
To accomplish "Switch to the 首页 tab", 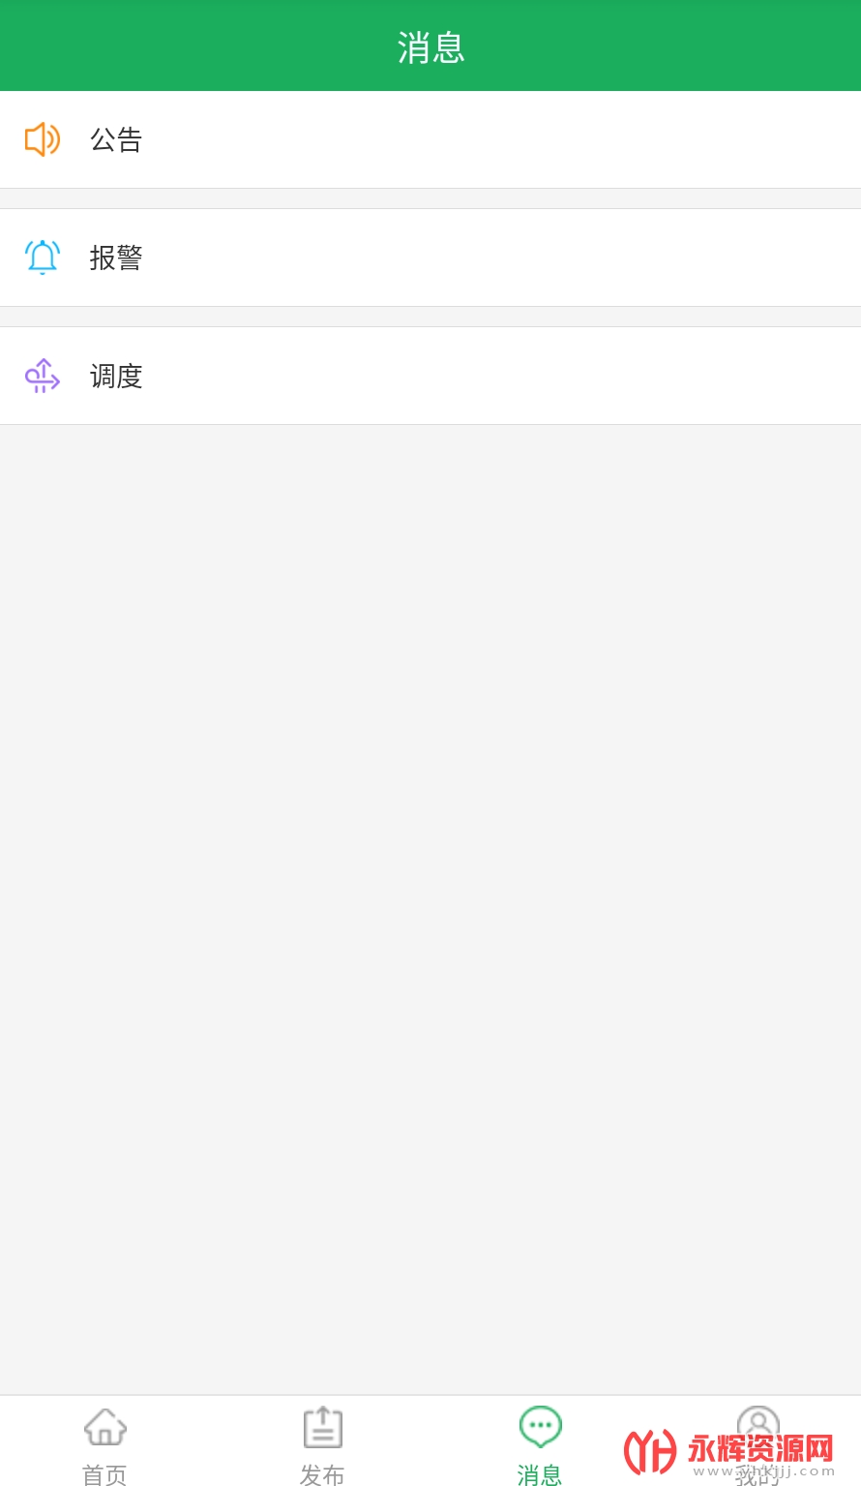I will pyautogui.click(x=105, y=1474).
